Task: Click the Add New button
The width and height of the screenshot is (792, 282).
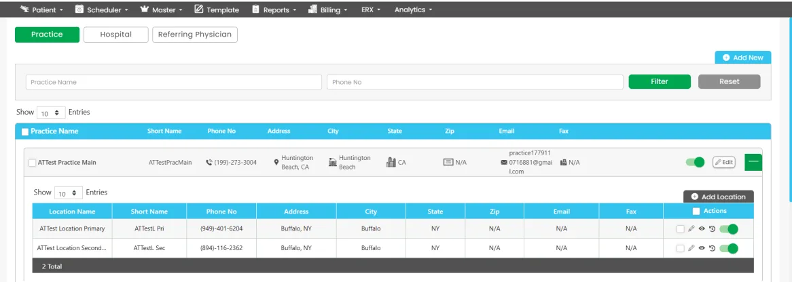Action: coord(743,58)
